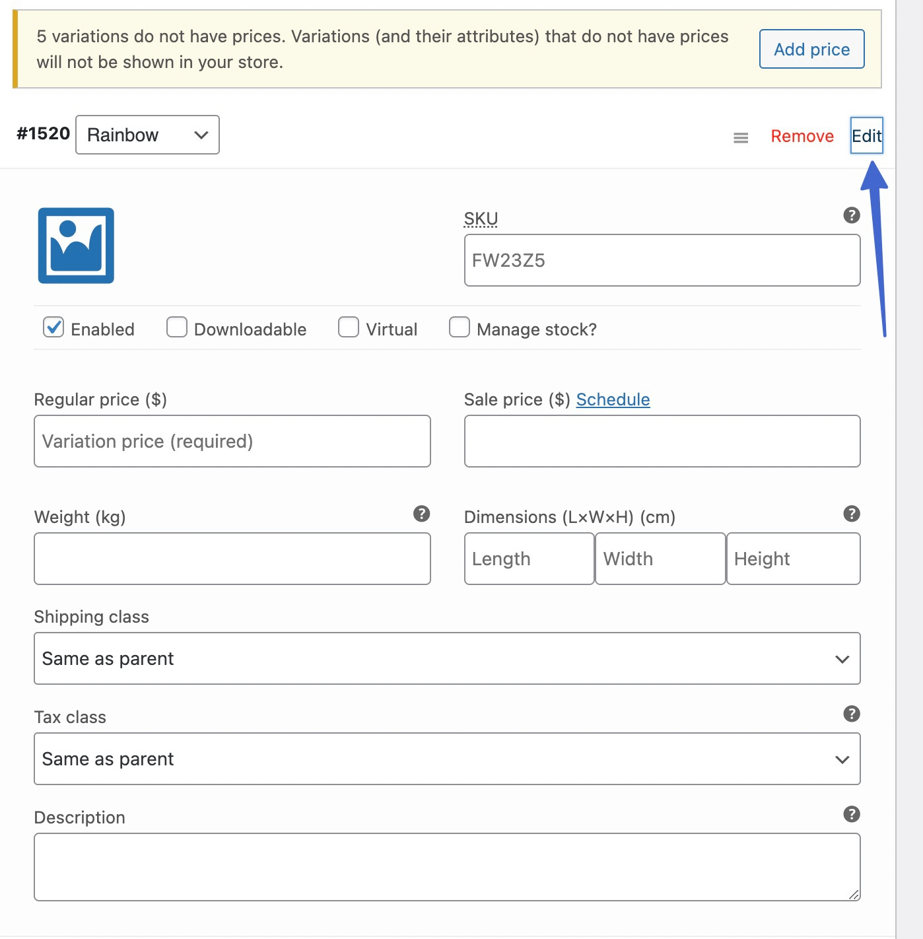Click the drag handle icon beside Remove

click(741, 137)
